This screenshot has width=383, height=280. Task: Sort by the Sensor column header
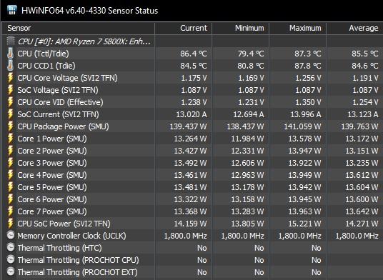(x=78, y=28)
